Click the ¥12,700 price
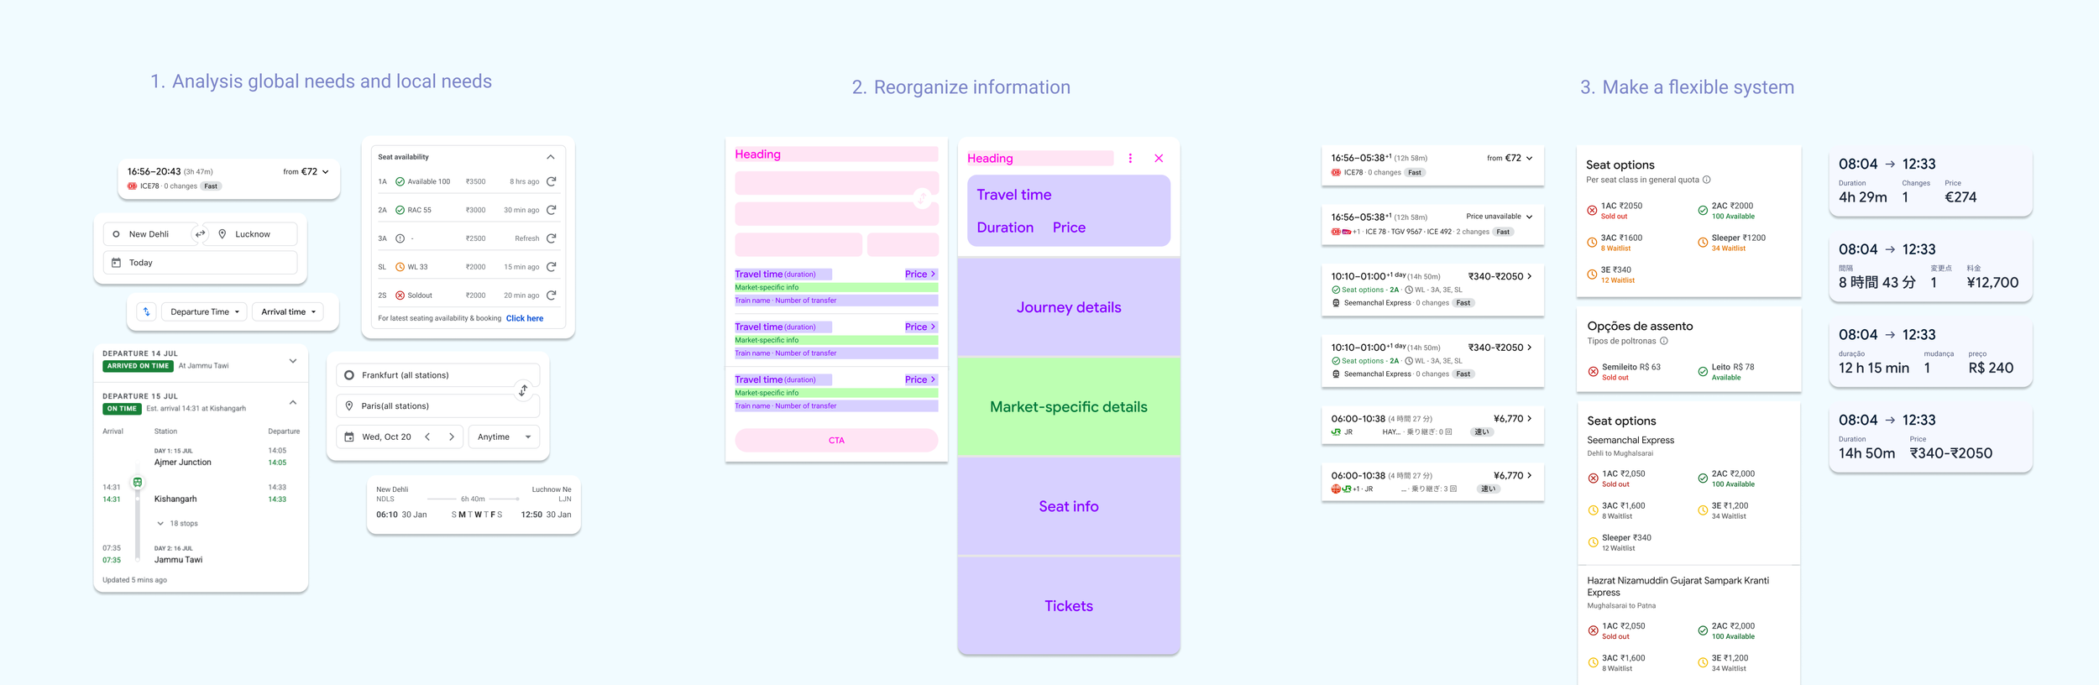The width and height of the screenshot is (2099, 685). point(1992,283)
